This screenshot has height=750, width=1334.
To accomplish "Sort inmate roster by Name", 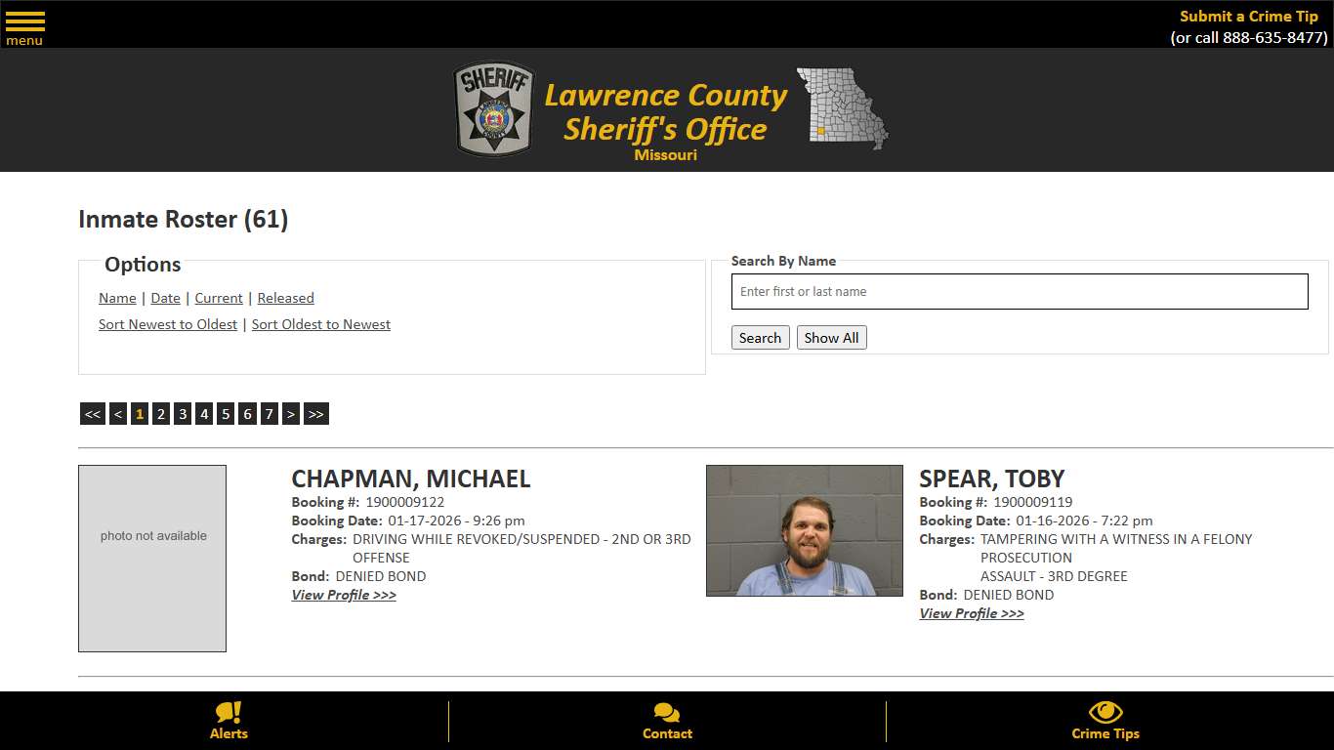I will pos(116,298).
